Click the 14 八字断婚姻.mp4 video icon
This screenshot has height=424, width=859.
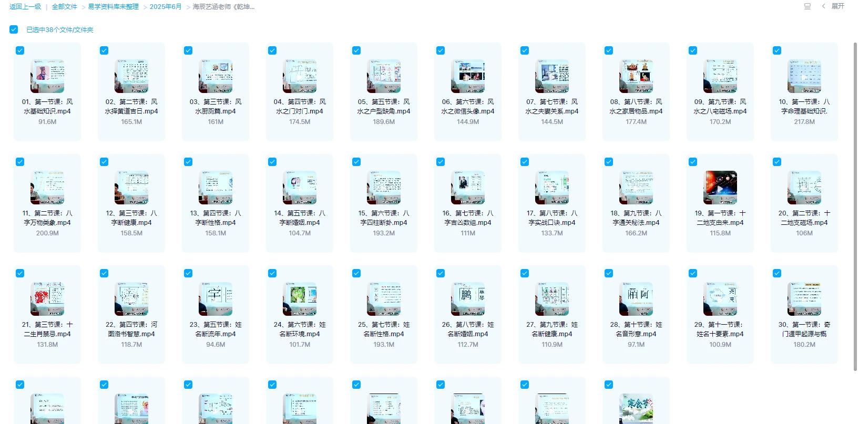click(x=300, y=188)
